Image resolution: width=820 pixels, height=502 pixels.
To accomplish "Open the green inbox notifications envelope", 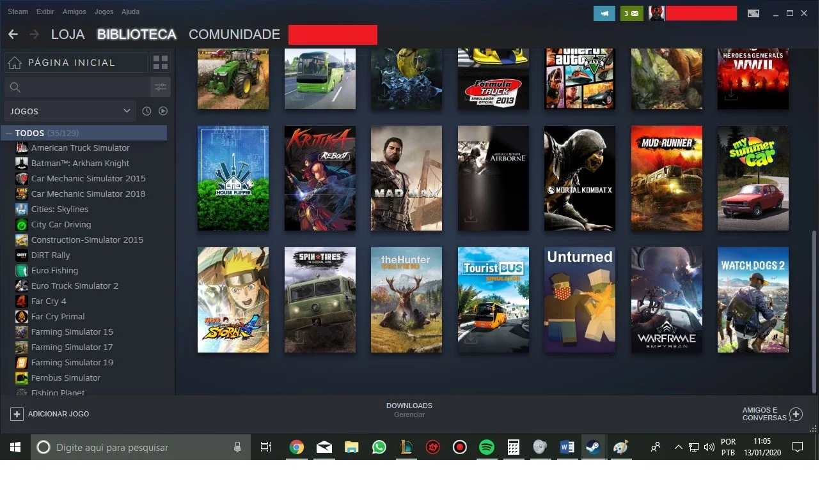I will tap(631, 13).
